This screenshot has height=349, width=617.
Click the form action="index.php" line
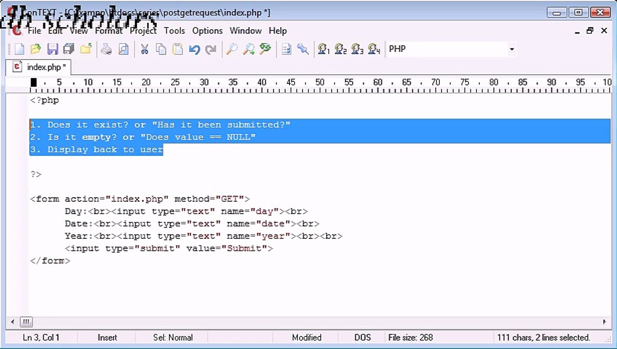tap(140, 199)
